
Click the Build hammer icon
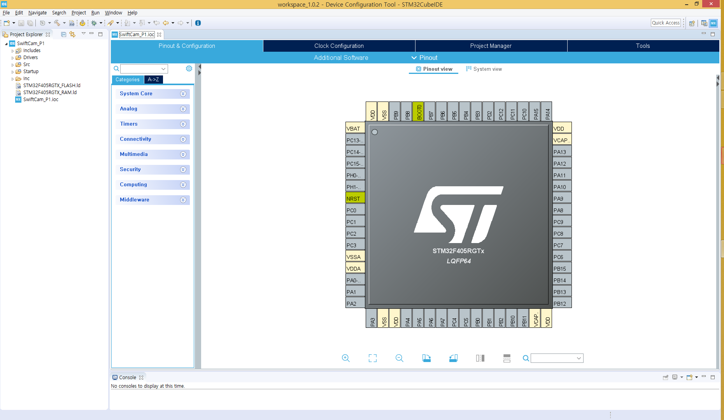coord(57,23)
